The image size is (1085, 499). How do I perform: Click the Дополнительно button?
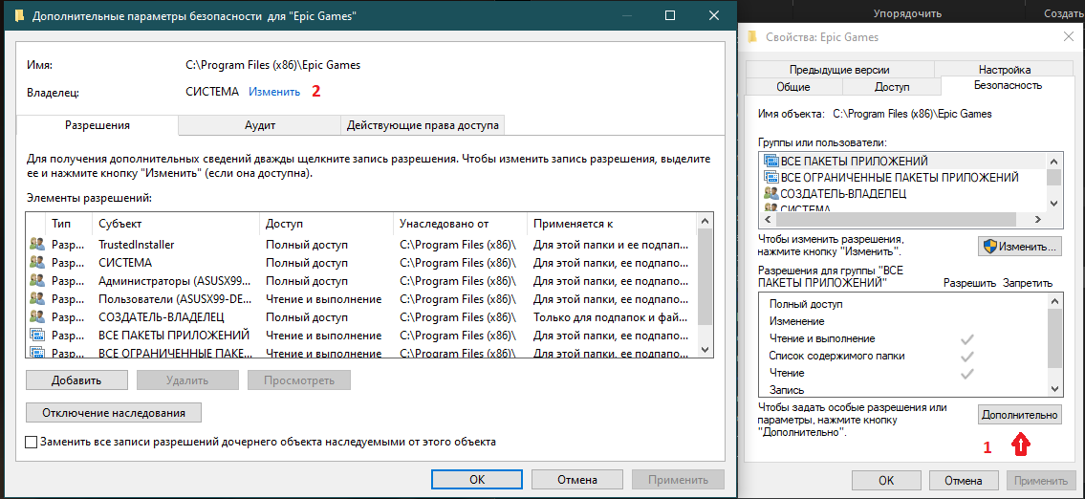click(x=1020, y=415)
